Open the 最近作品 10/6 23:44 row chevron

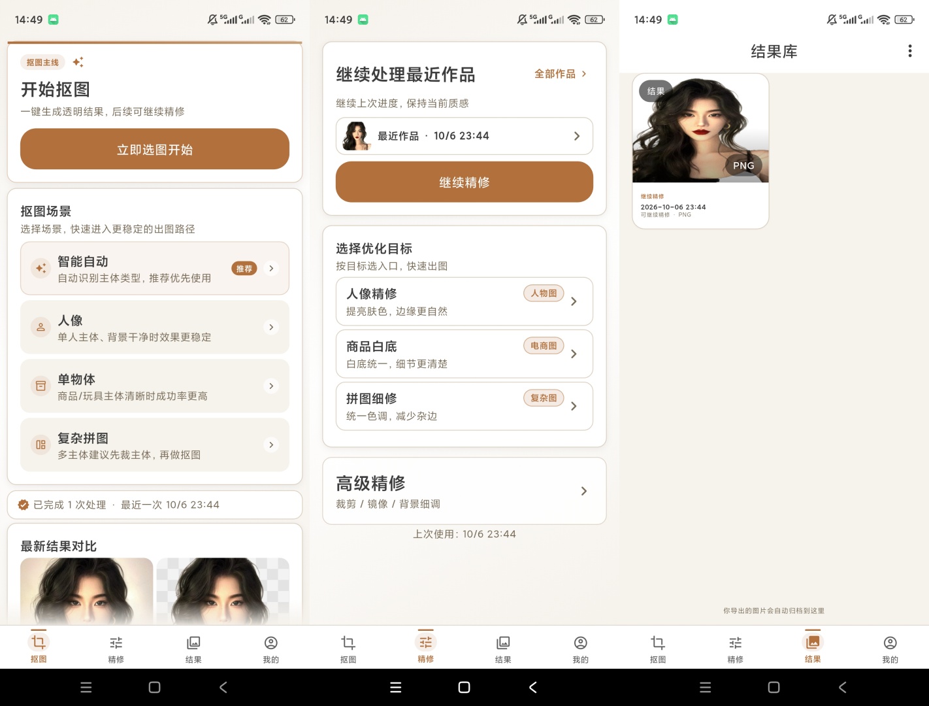(x=577, y=136)
